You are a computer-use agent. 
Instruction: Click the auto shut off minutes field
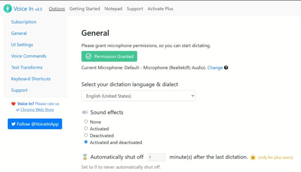(156, 157)
